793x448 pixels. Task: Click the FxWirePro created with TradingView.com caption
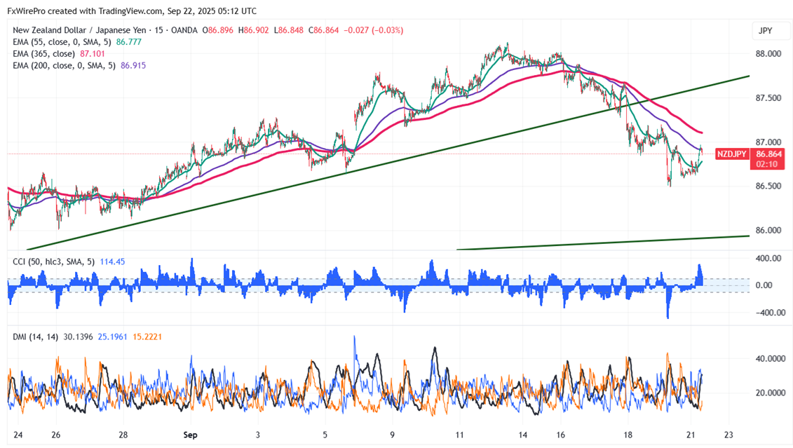[x=132, y=11]
